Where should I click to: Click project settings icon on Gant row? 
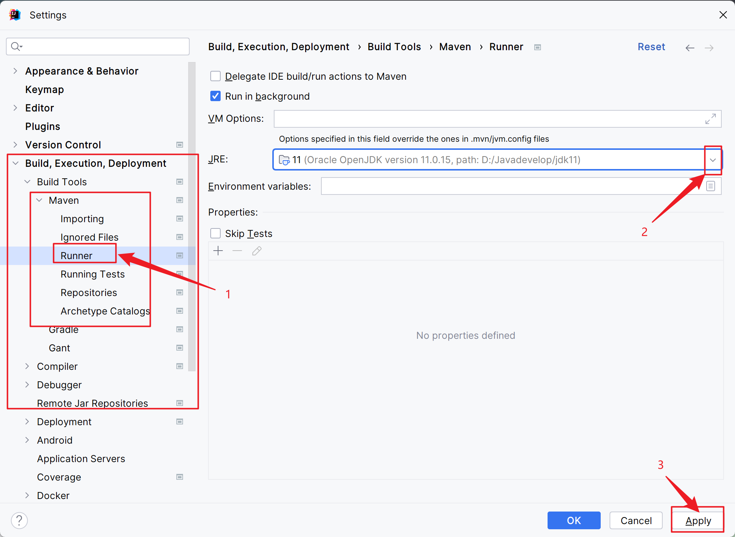click(180, 348)
